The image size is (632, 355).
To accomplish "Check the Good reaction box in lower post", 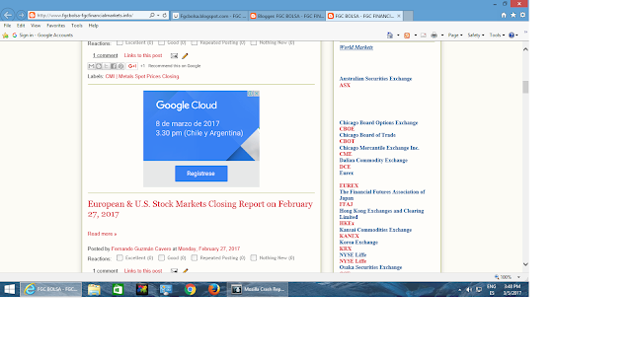I will click(x=161, y=257).
